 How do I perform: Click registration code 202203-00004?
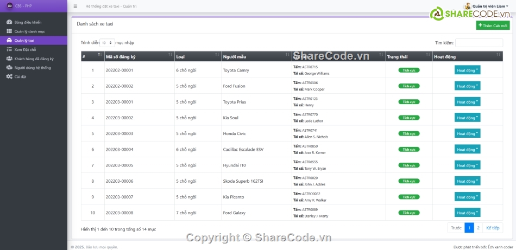click(119, 150)
